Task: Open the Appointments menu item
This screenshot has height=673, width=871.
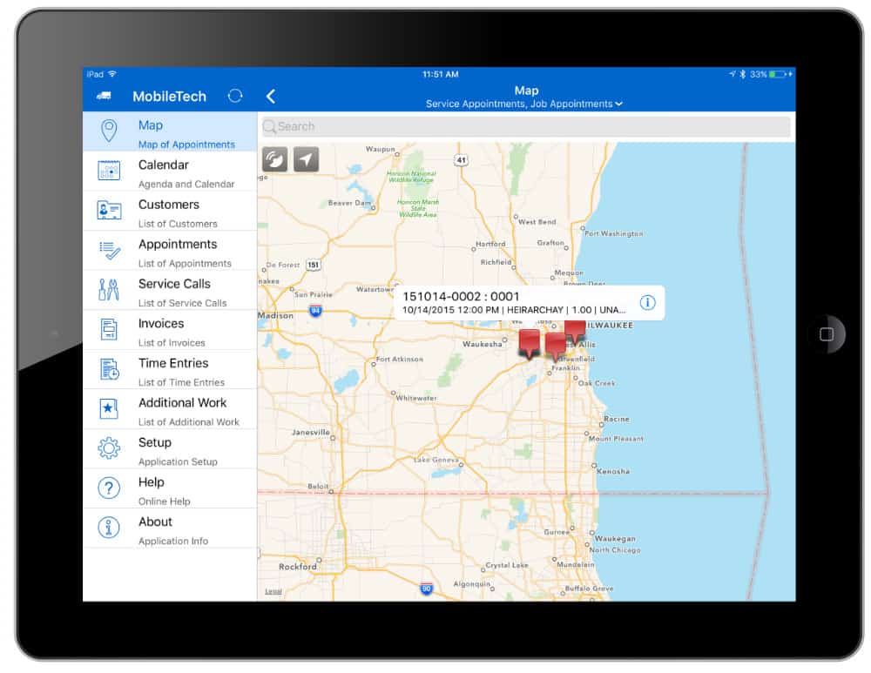Action: pyautogui.click(x=170, y=250)
